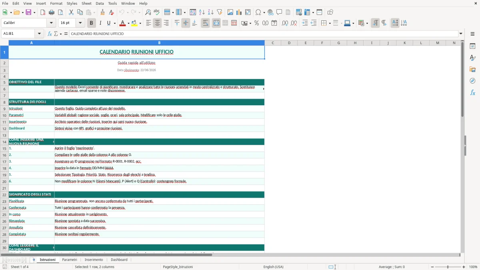Viewport: 480px width, 270px height.
Task: Open the Function Wizard next to Name Box
Action: click(50, 34)
